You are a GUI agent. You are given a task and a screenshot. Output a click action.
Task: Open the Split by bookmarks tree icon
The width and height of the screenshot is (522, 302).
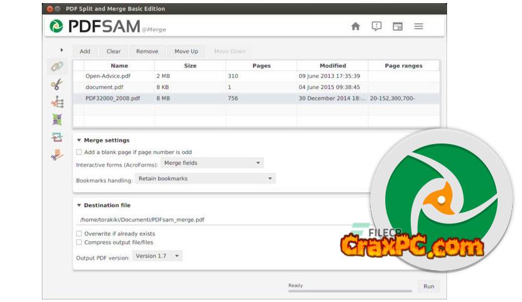[57, 102]
